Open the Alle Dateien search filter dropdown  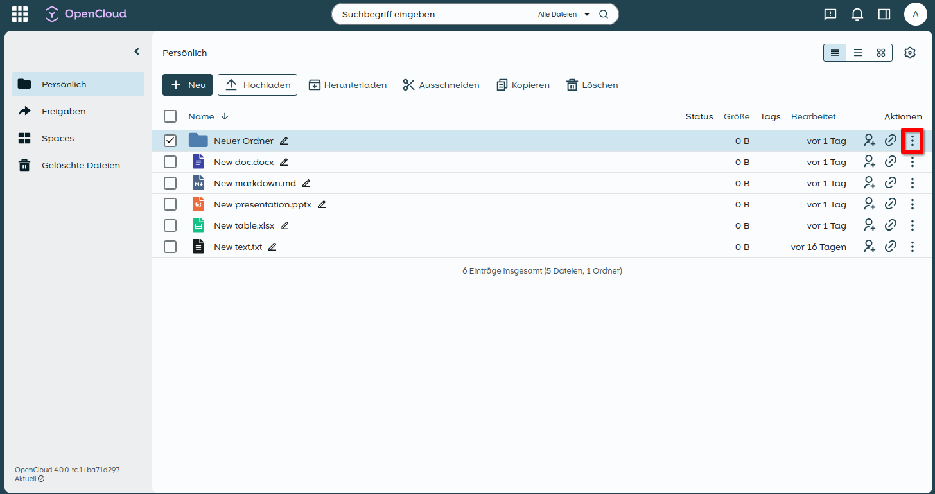click(x=563, y=14)
